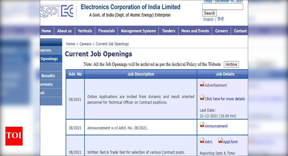Image resolution: width=288 pixels, height=156 pixels.
Task: Click the Adv. No column header
Action: [75, 74]
